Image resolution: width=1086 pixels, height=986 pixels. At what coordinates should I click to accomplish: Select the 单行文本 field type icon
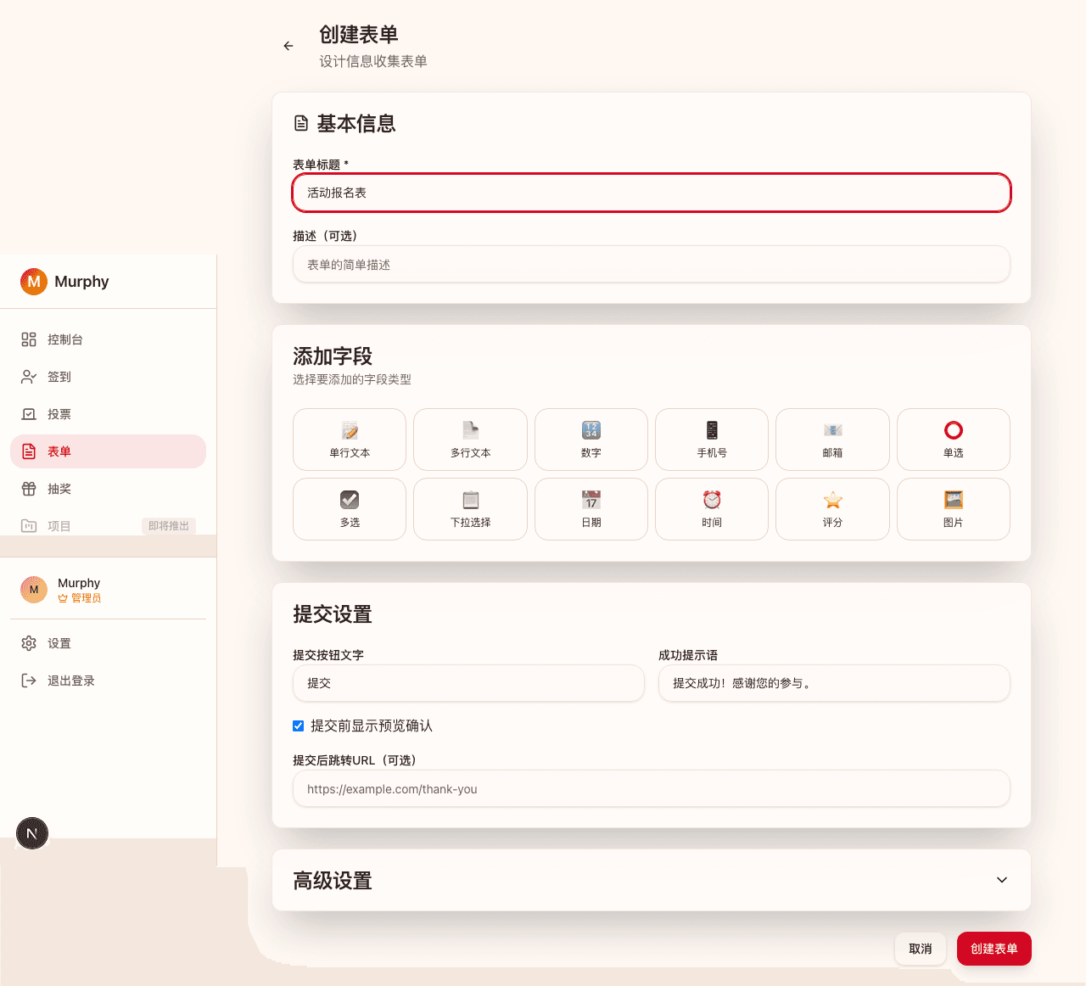pyautogui.click(x=349, y=440)
